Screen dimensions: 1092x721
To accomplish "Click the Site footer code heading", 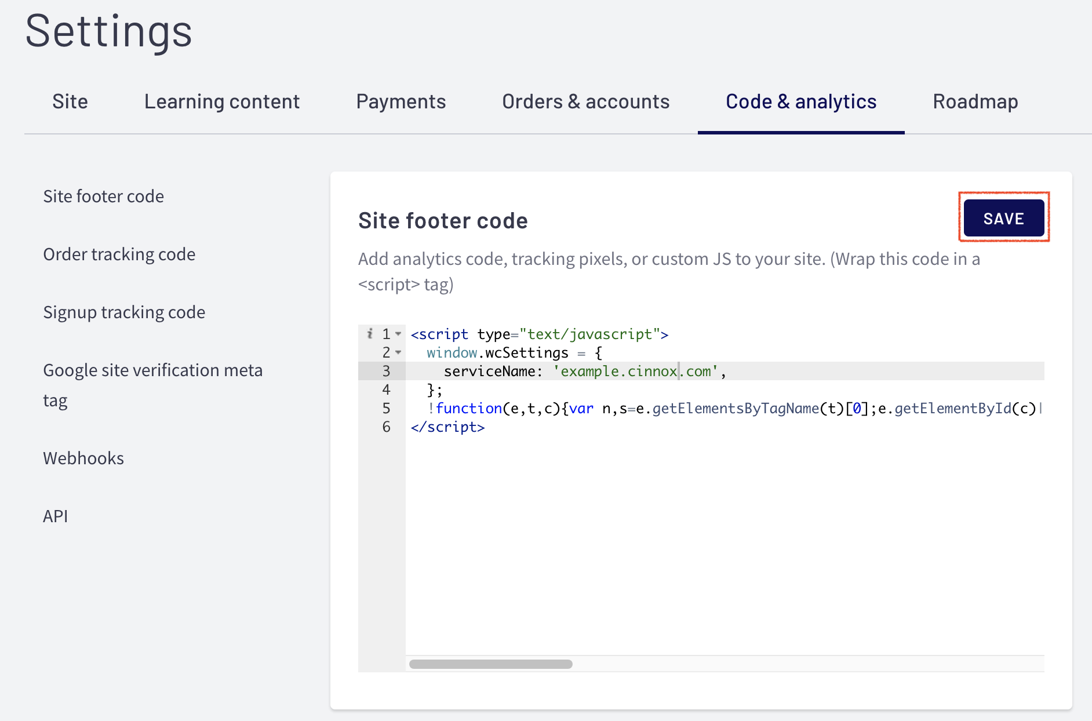I will pos(443,221).
